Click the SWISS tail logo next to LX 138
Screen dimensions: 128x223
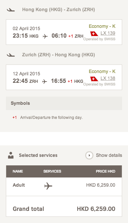[94, 79]
